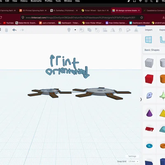The width and height of the screenshot is (165, 165).
Task: Select the blue Torus shape
Action: point(149,146)
